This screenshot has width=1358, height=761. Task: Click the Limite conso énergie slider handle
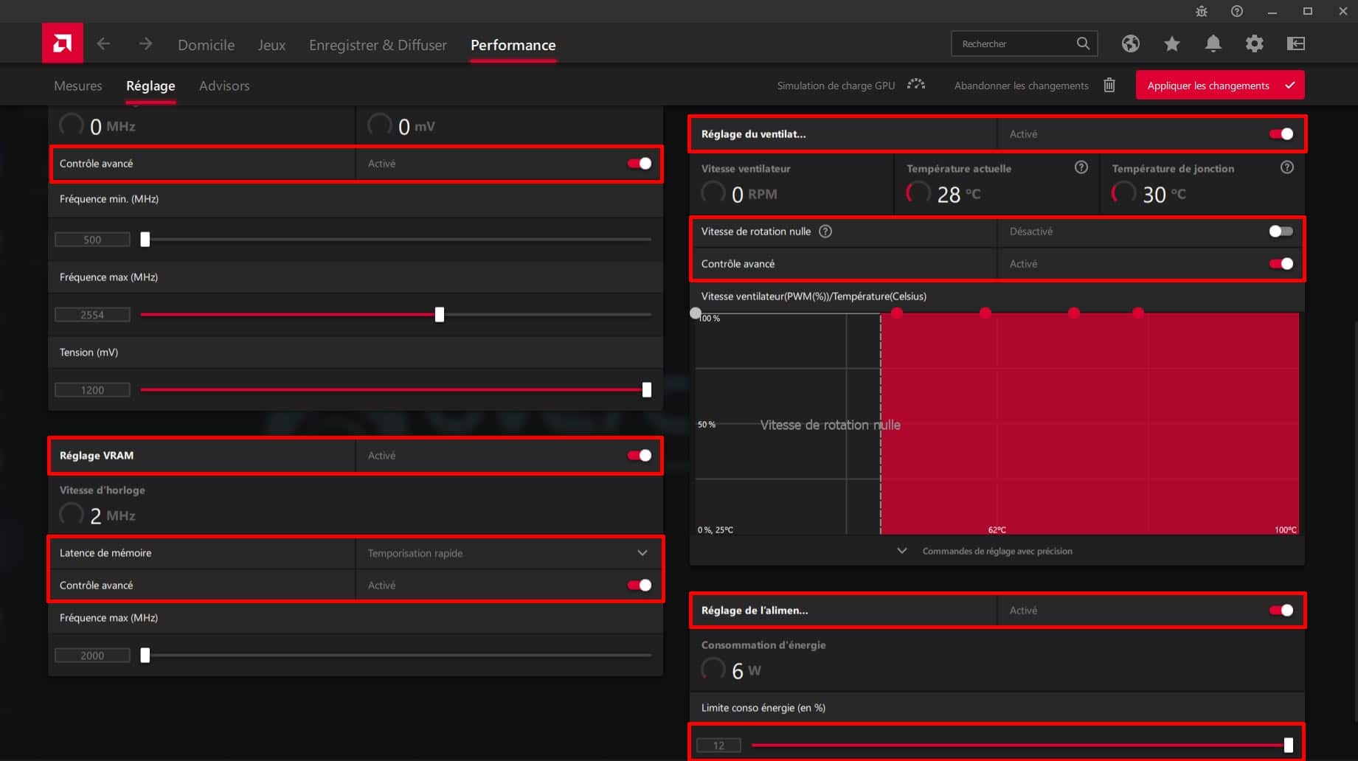click(x=1289, y=746)
